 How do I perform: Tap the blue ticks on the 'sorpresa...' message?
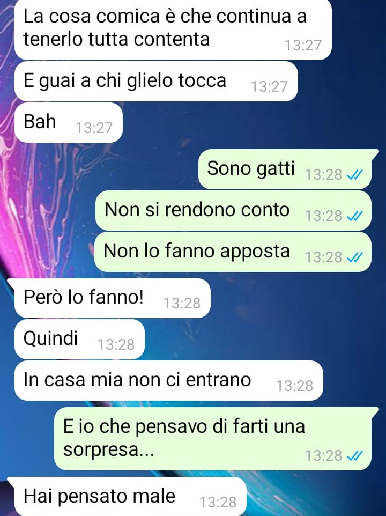pyautogui.click(x=355, y=456)
